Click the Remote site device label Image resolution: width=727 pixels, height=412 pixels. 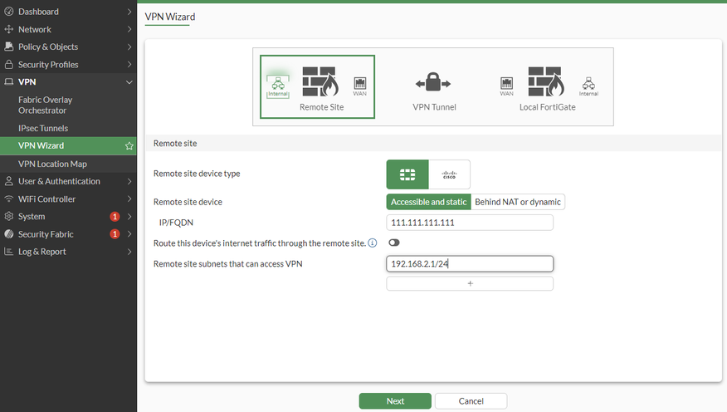click(x=188, y=202)
